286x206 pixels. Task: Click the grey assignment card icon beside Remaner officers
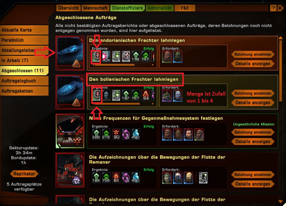(203, 178)
